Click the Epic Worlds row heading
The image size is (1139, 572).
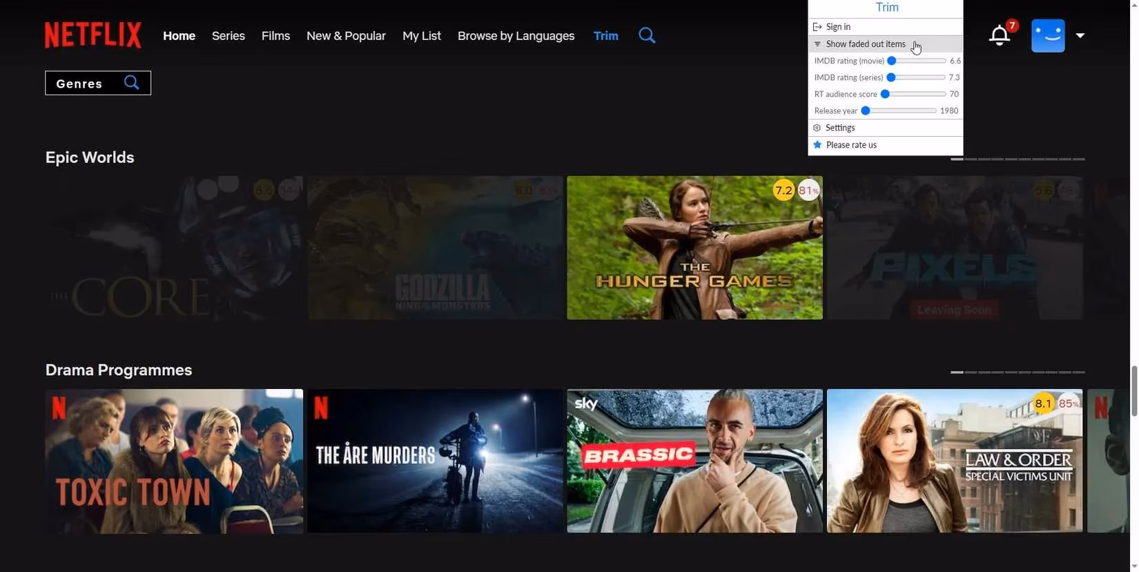[90, 158]
